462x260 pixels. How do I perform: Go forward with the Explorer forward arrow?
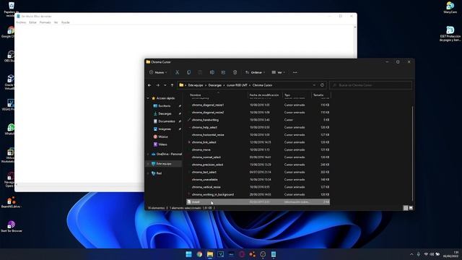[x=157, y=85]
